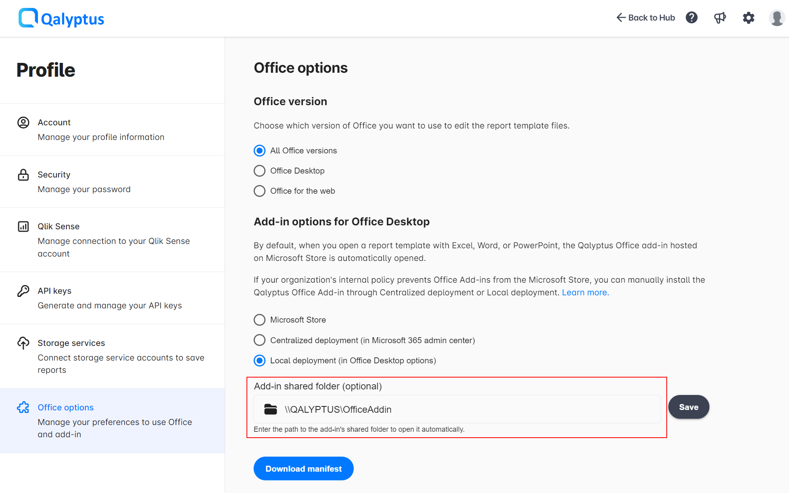Click the Qlik Sense chart icon
Screen dimensions: 789x493
pos(23,227)
